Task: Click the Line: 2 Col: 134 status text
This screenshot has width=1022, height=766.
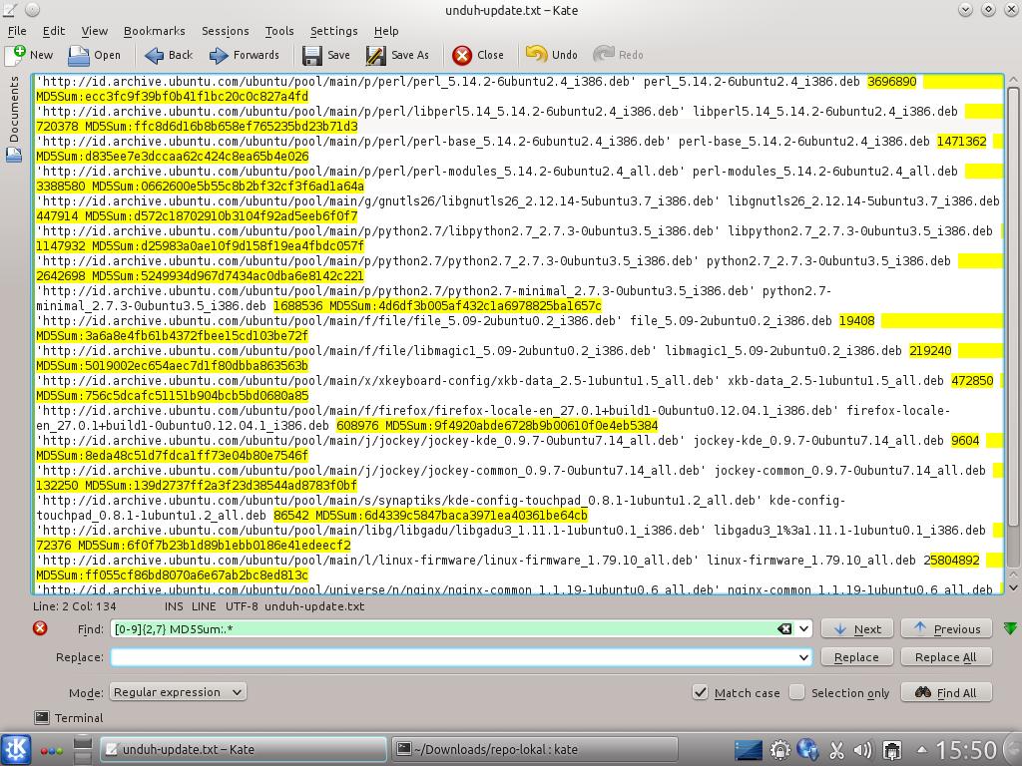Action: 74,606
